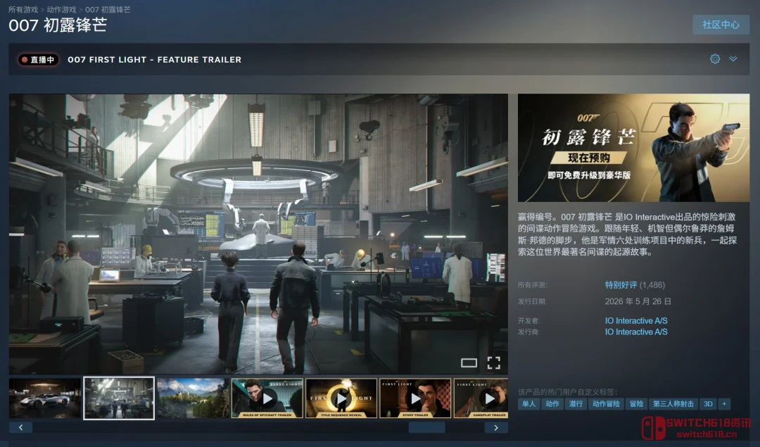Click release date 2026 年 5 月 26 日
This screenshot has width=760, height=447.
pyautogui.click(x=638, y=301)
